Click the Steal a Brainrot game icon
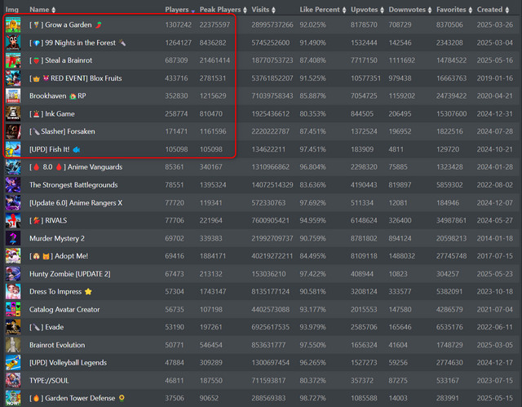The width and height of the screenshot is (522, 407). tap(13, 60)
